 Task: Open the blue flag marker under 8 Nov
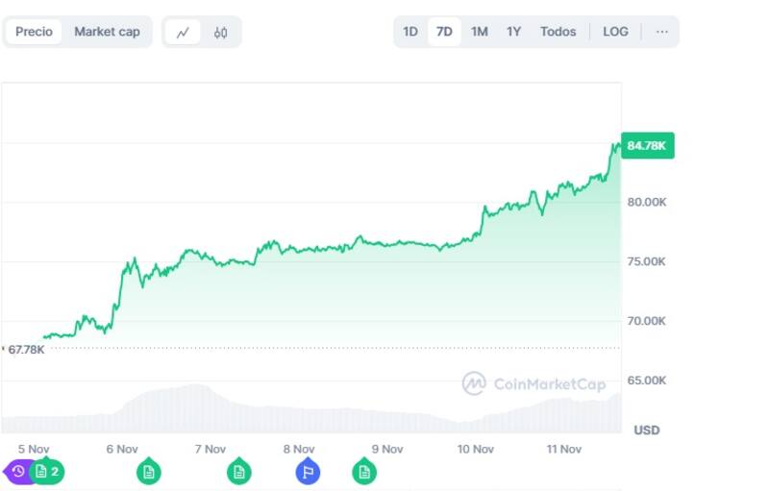[307, 471]
